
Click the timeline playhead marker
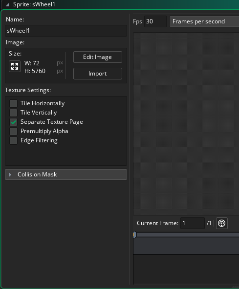pyautogui.click(x=135, y=234)
